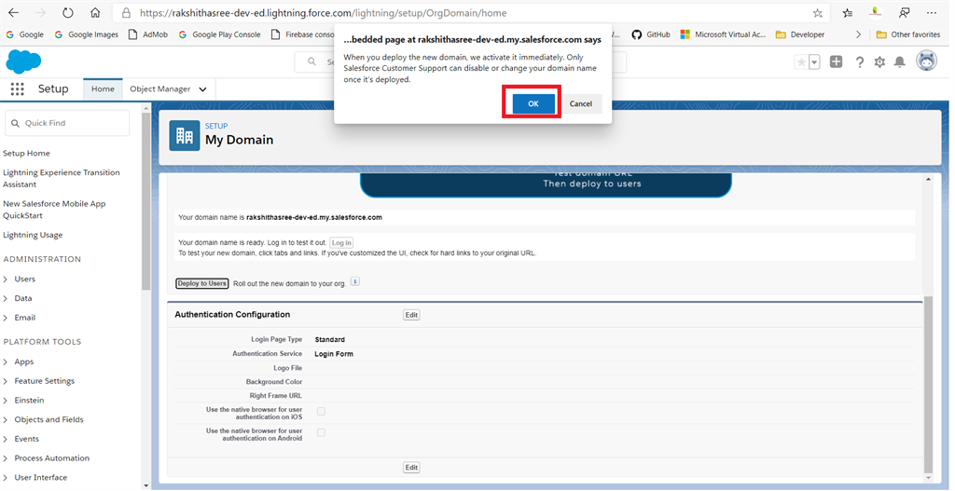Open the Google Play Console bookmark
Image resolution: width=955 pixels, height=491 pixels.
219,34
